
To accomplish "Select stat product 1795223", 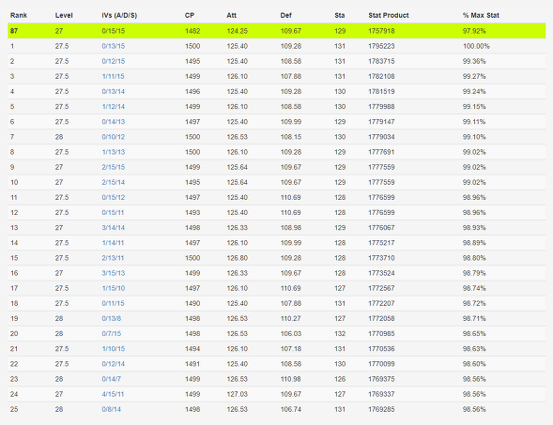I will pos(381,46).
